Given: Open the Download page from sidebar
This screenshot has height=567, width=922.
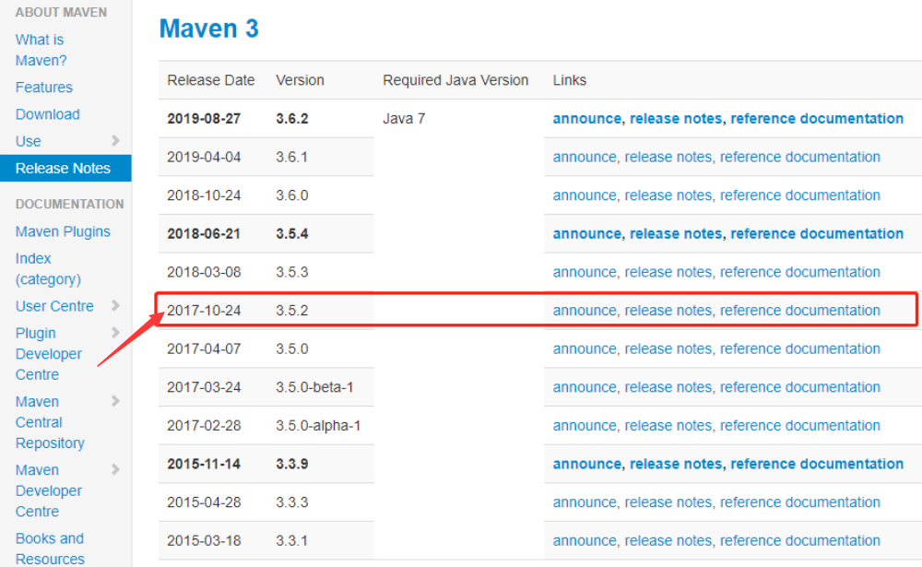Looking at the screenshot, I should coord(48,114).
